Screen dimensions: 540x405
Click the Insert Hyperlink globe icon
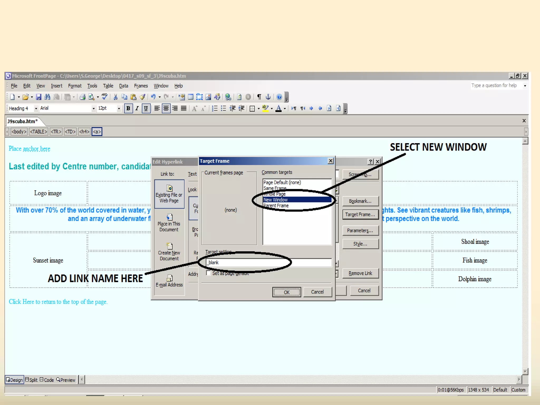(x=228, y=97)
